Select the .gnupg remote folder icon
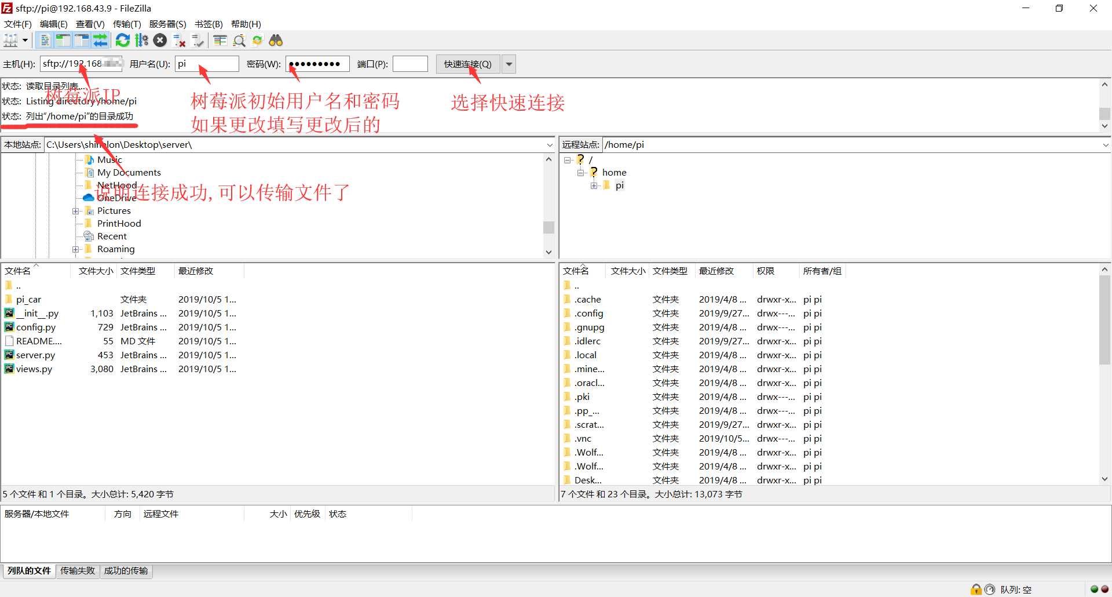 [567, 327]
